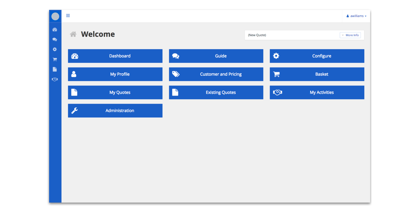Click the grey circular logo avatar
Image resolution: width=418 pixels, height=213 pixels.
[x=55, y=17]
